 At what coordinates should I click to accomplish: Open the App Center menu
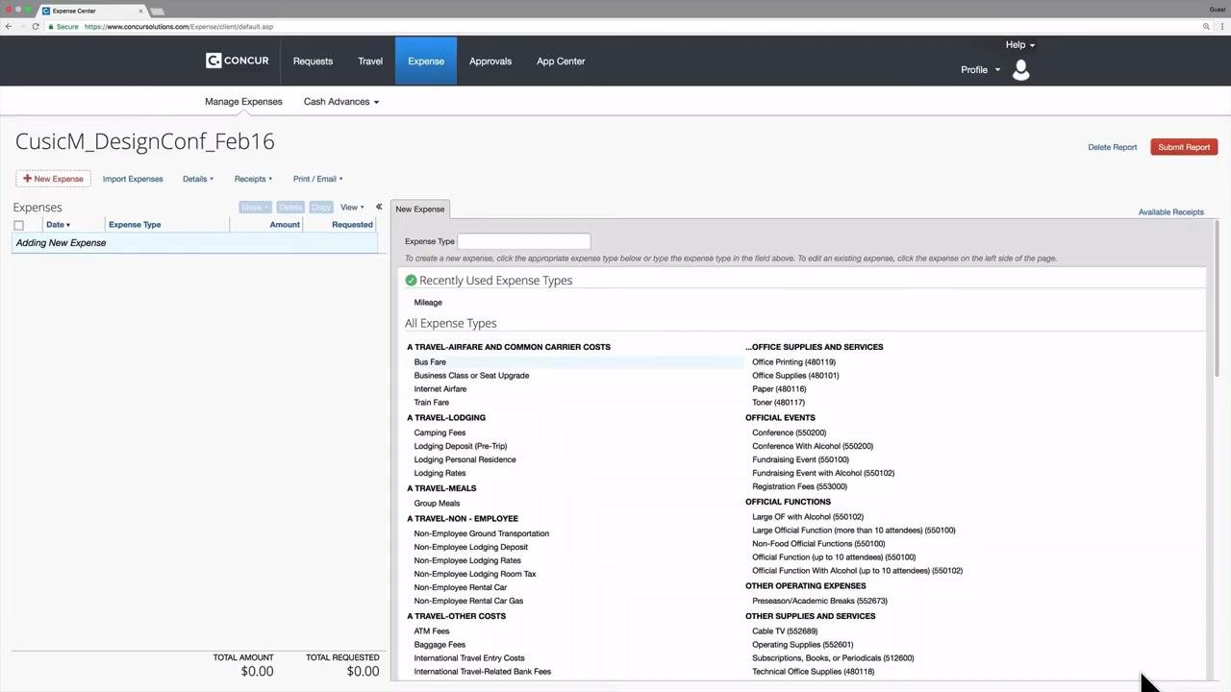pos(561,61)
